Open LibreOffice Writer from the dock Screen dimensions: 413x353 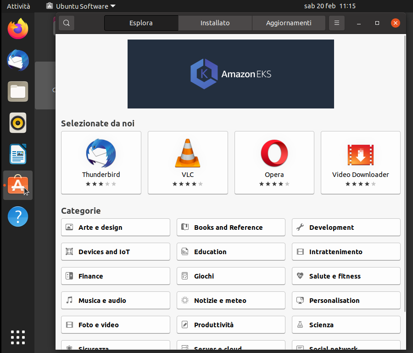click(18, 154)
